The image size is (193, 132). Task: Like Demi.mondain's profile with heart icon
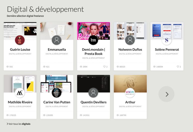[105, 67]
